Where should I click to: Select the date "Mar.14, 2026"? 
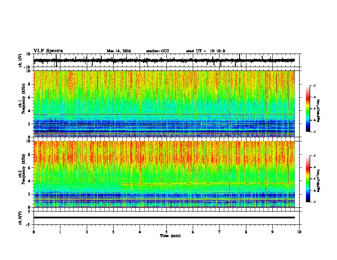click(119, 51)
